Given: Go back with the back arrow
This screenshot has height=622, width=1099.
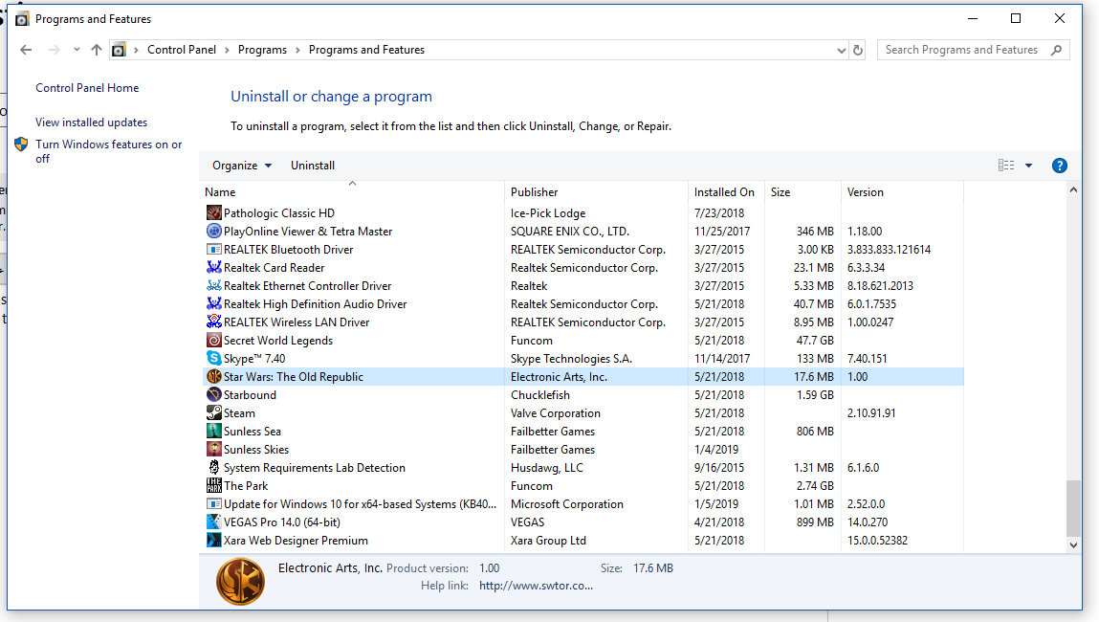Looking at the screenshot, I should (26, 50).
